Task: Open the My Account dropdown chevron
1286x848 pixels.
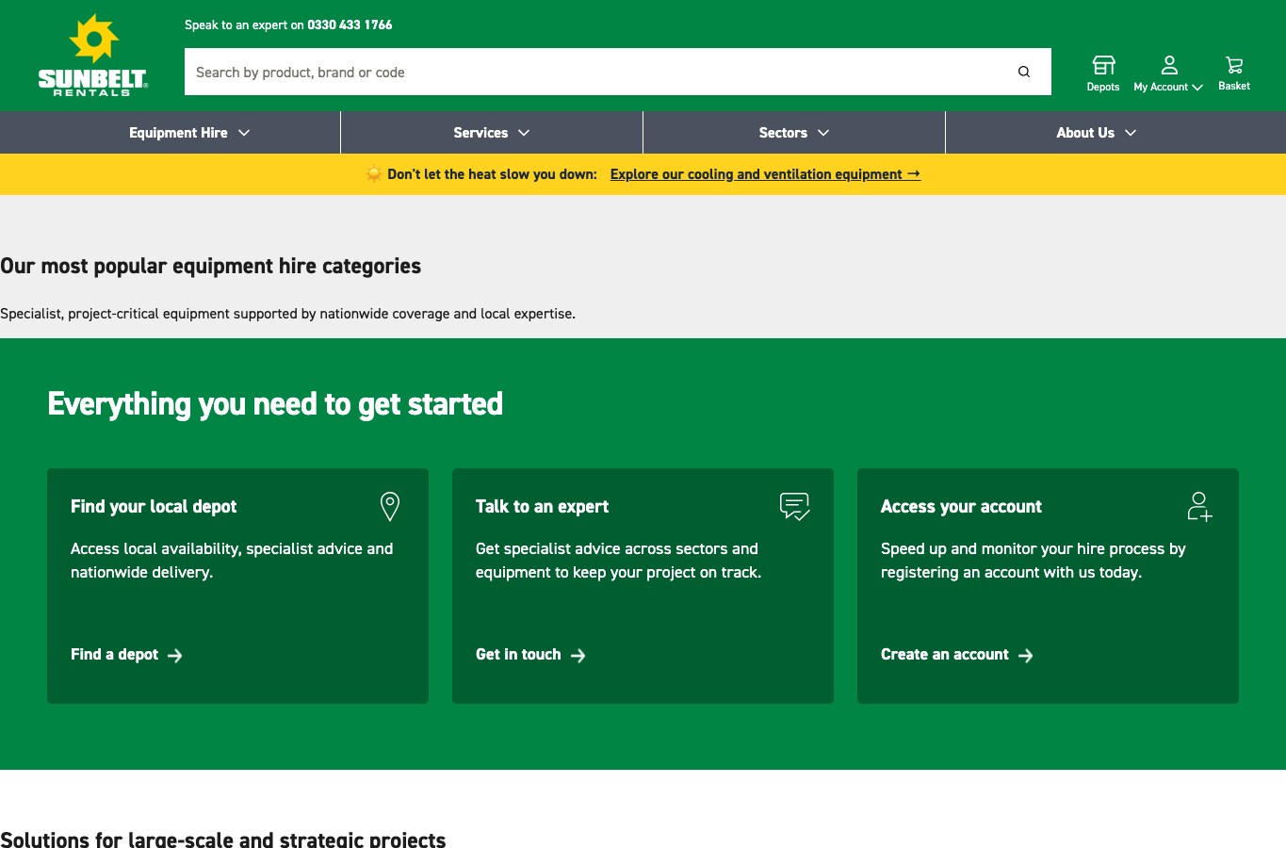Action: click(x=1197, y=88)
